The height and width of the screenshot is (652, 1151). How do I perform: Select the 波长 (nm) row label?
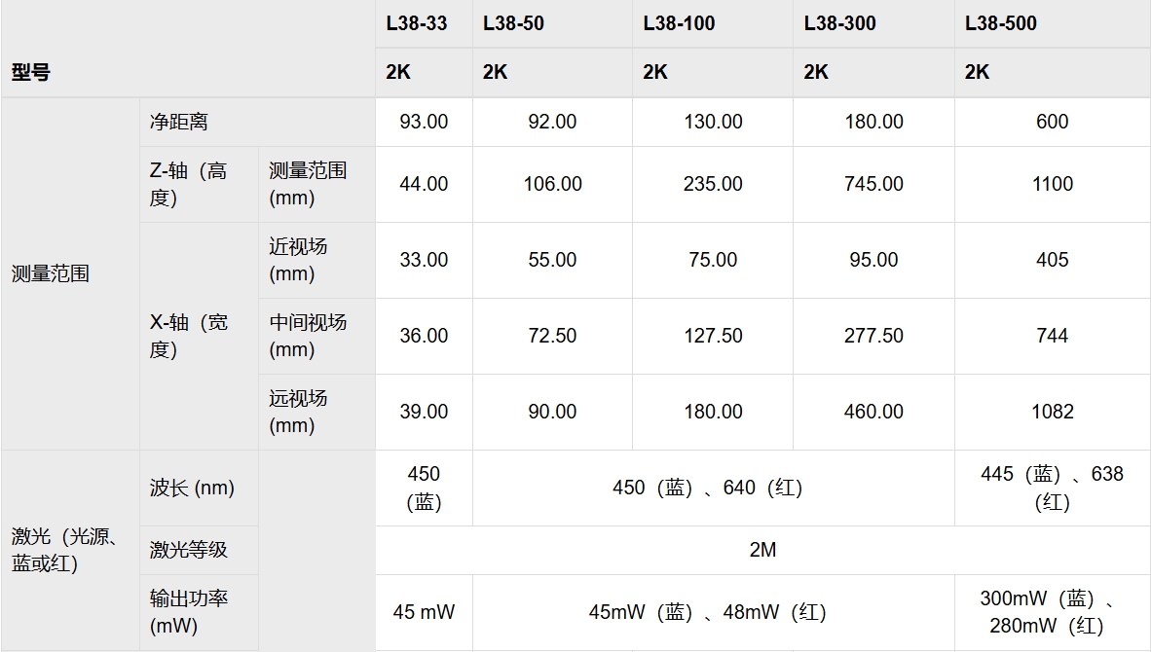click(192, 489)
